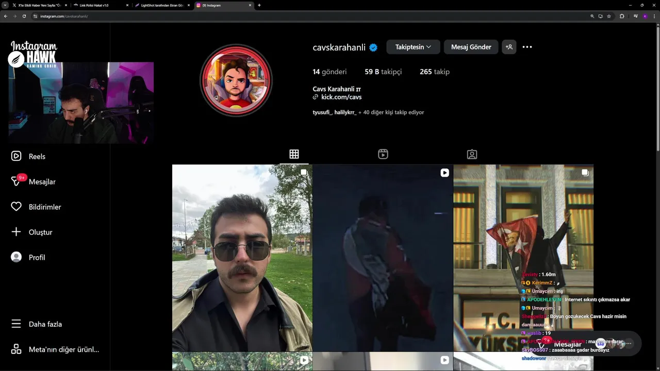Bookmark this page with the star icon
This screenshot has width=660, height=371.
point(609,16)
